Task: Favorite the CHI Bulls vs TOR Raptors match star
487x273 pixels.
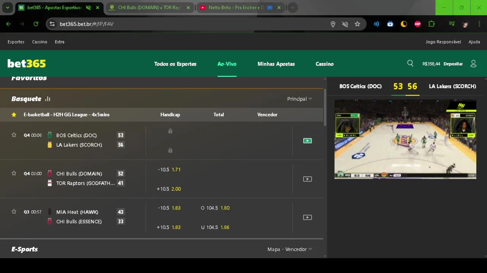Action: pyautogui.click(x=14, y=173)
